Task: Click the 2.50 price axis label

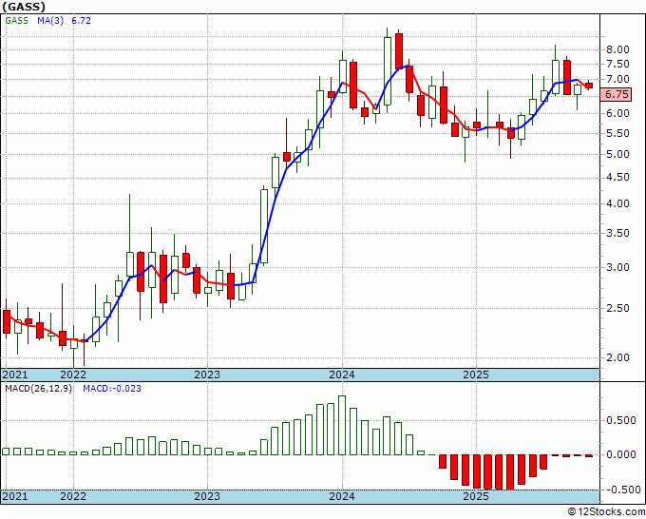Action: (x=617, y=308)
